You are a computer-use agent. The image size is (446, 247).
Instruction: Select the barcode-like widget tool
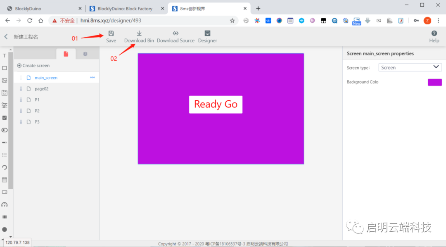(5, 217)
